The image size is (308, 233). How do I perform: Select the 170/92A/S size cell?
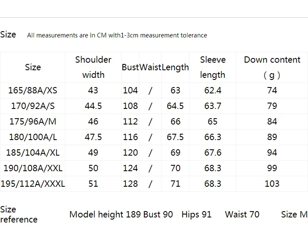tap(32, 106)
